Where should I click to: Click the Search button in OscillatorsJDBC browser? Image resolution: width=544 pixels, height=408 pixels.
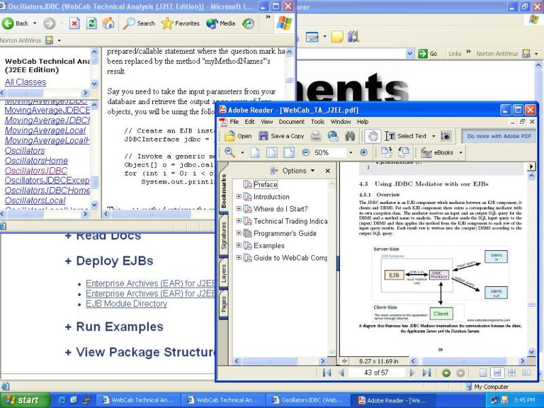point(139,24)
